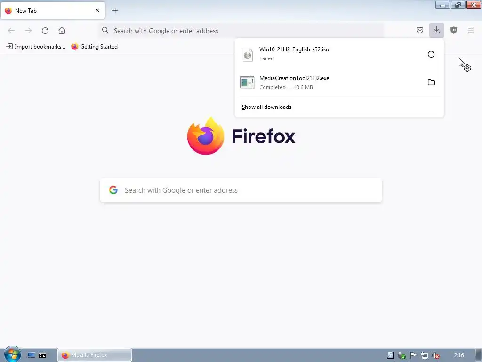Click the first system tray icon
Viewport: 482px width, 362px height.
point(390,355)
